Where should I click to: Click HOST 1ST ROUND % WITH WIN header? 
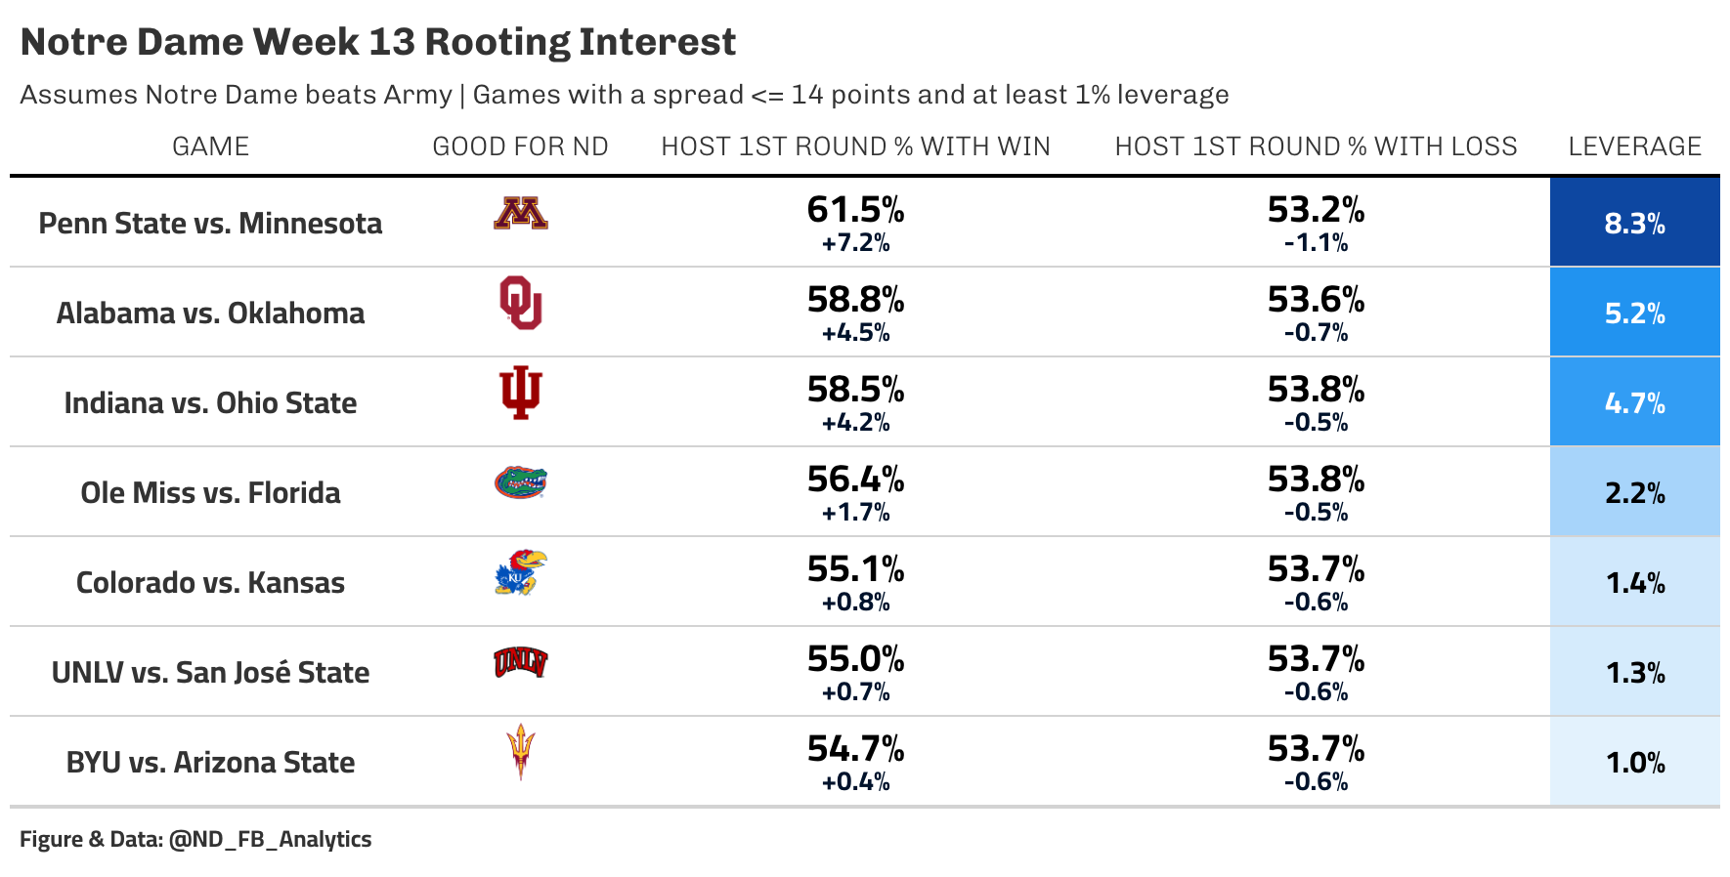point(856,146)
